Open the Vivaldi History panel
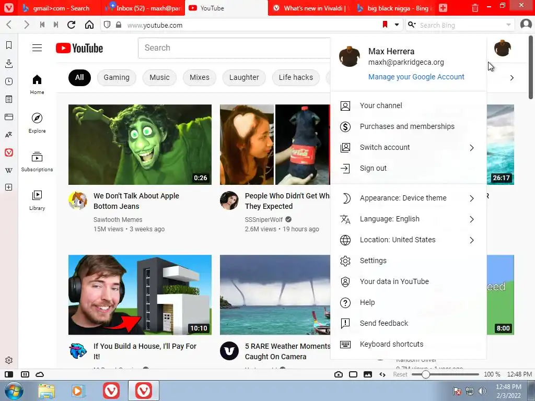Image resolution: width=535 pixels, height=401 pixels. 9,81
